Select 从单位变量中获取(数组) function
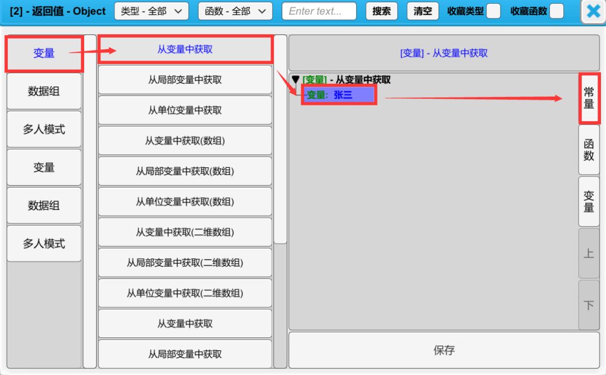The image size is (606, 375). (x=185, y=202)
